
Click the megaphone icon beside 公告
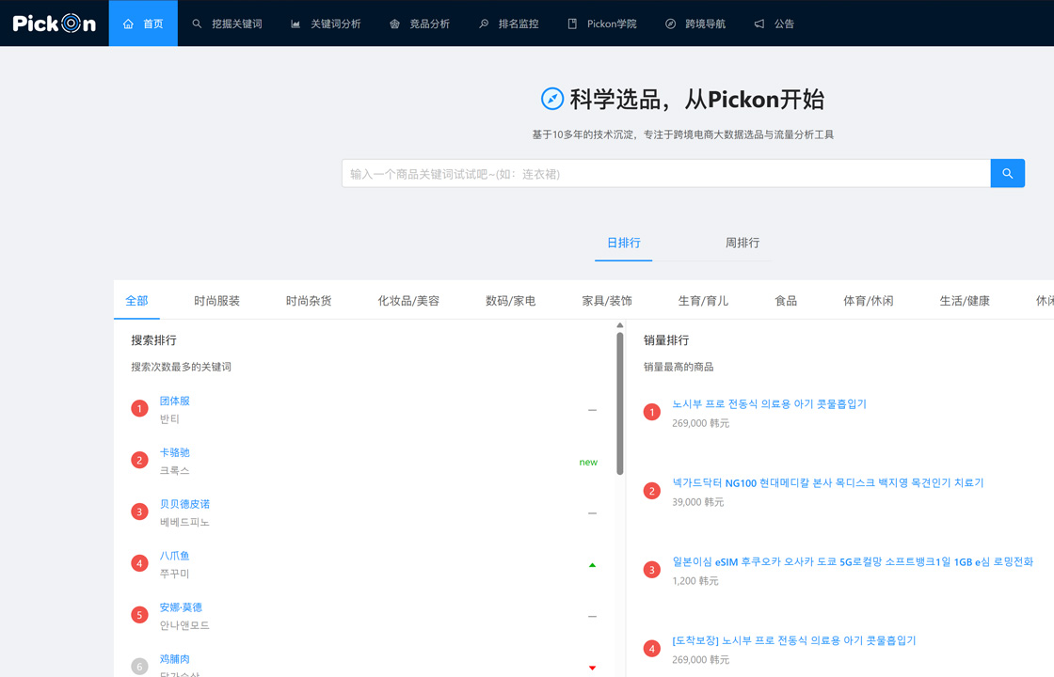(x=759, y=24)
